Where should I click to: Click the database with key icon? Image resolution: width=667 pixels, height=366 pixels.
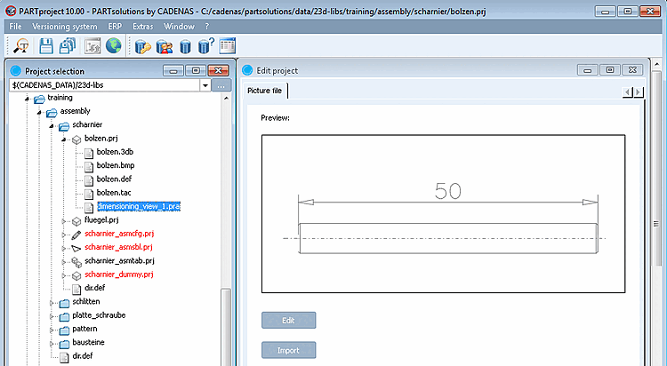coord(142,46)
